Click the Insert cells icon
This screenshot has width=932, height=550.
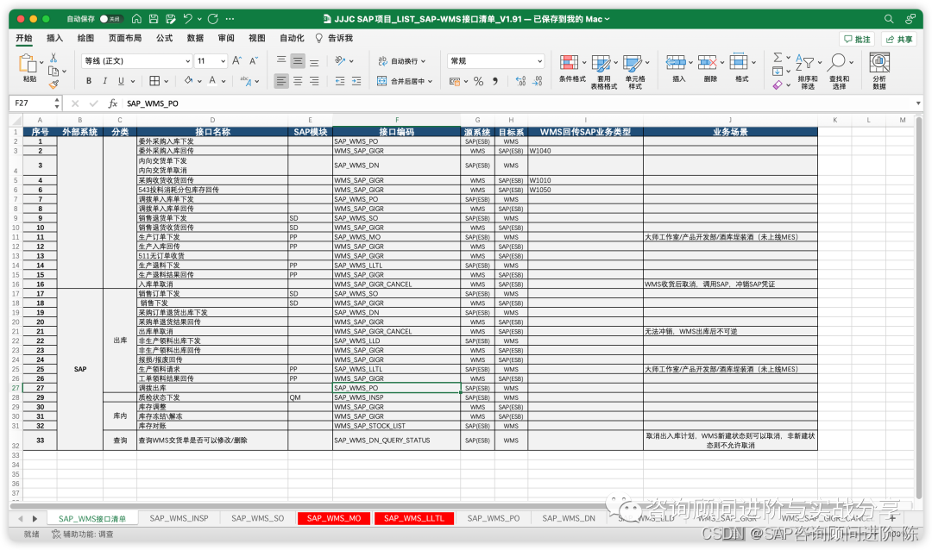tap(676, 62)
